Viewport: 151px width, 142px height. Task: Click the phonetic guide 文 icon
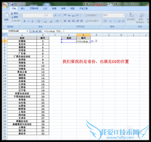(57, 21)
